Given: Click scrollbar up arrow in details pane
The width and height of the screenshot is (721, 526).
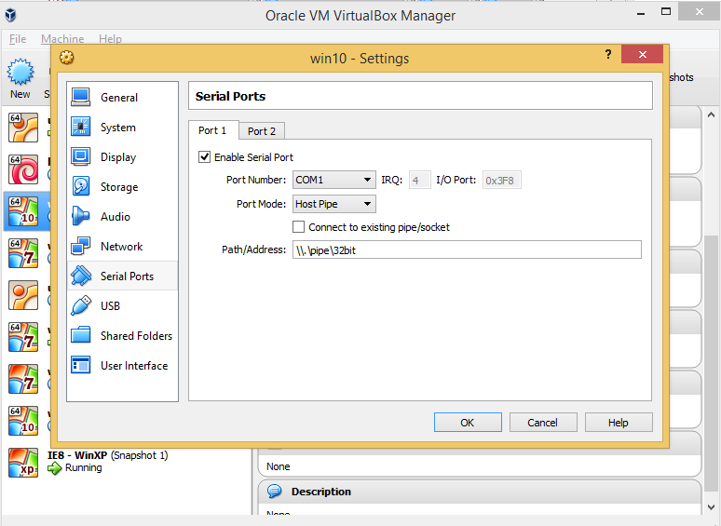Looking at the screenshot, I should [x=711, y=115].
